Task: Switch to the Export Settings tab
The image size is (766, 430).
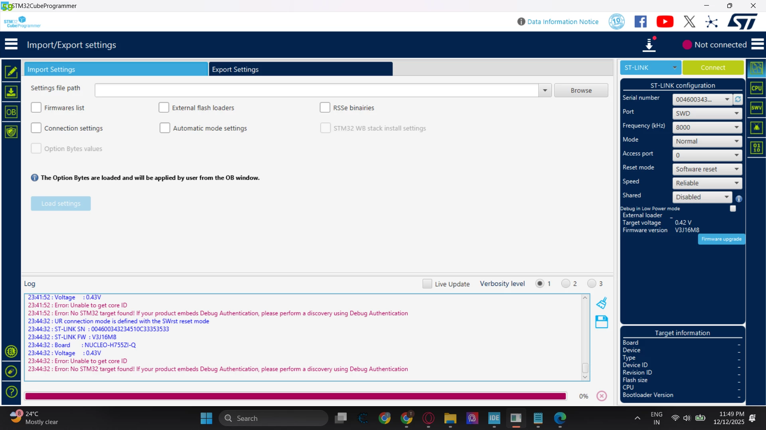Action: pyautogui.click(x=300, y=69)
